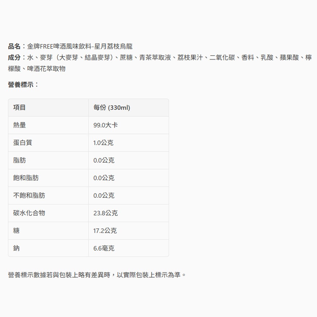Screen dimensions: 317x317
Task: Click the 成分 label
Action: 15,58
